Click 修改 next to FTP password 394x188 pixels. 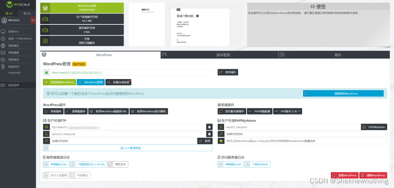click(x=205, y=141)
